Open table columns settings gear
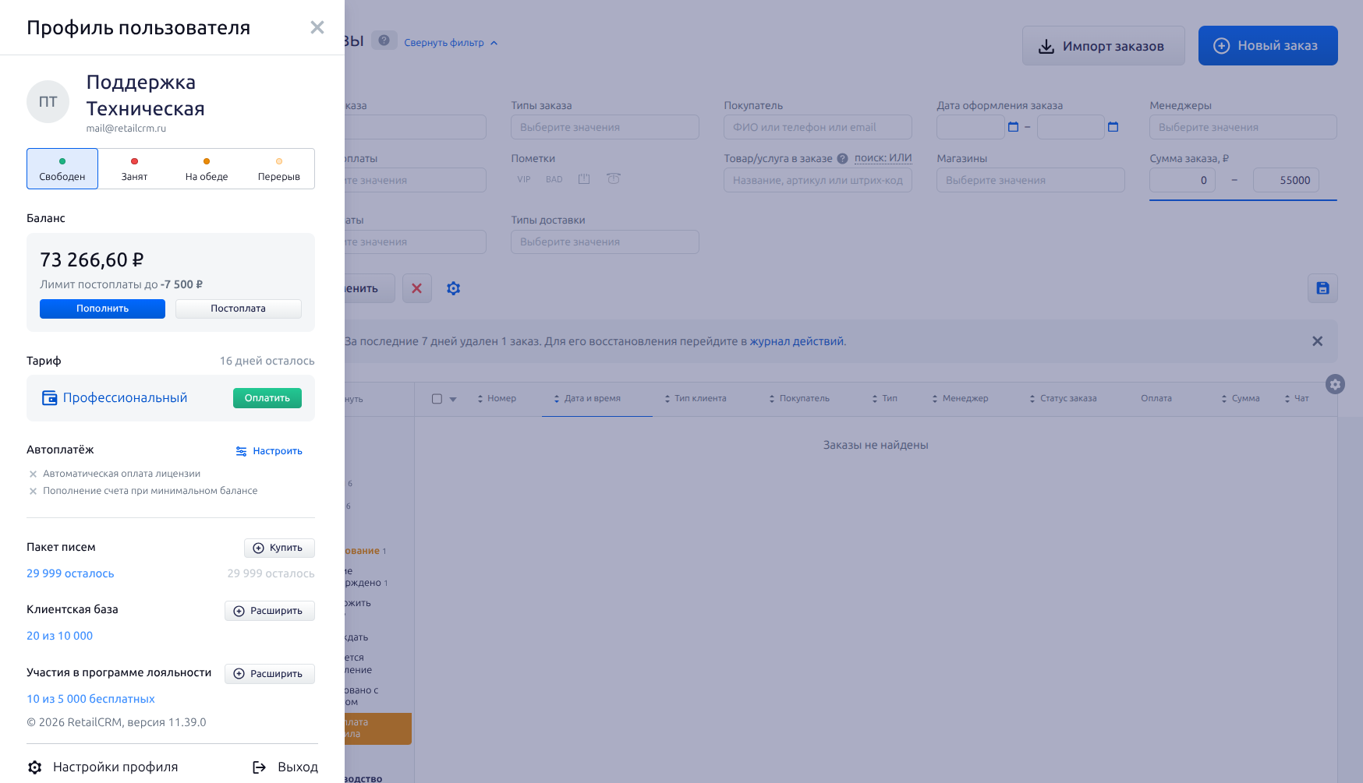Viewport: 1363px width, 783px height. tap(1335, 384)
